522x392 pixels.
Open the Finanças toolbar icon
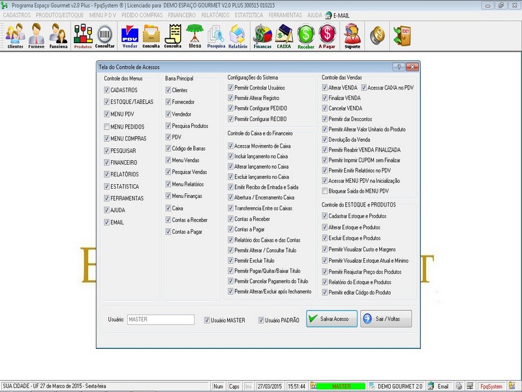point(262,36)
